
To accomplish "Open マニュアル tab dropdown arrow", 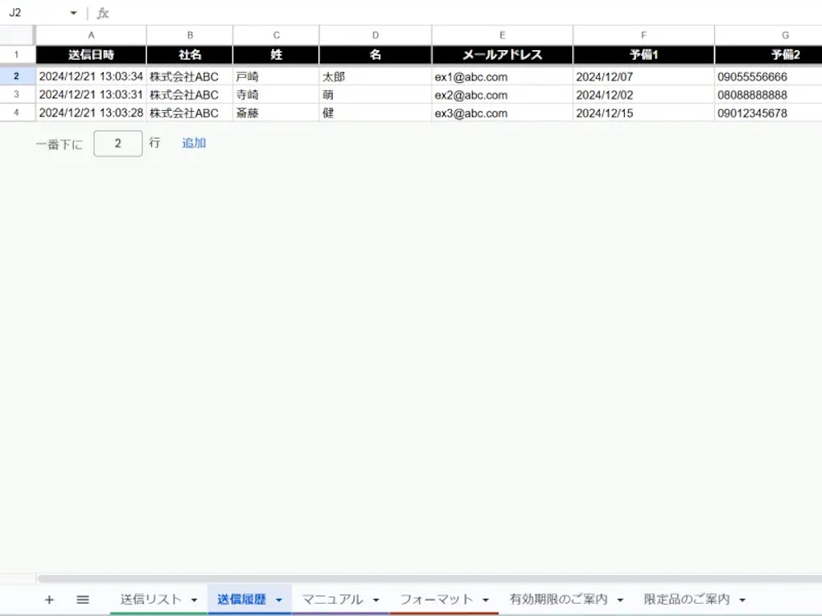I will pyautogui.click(x=376, y=600).
